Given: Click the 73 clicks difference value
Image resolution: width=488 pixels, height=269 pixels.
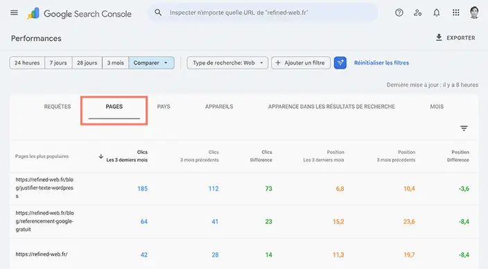Looking at the screenshot, I should point(268,189).
